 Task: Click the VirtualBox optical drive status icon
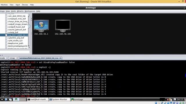159,103
